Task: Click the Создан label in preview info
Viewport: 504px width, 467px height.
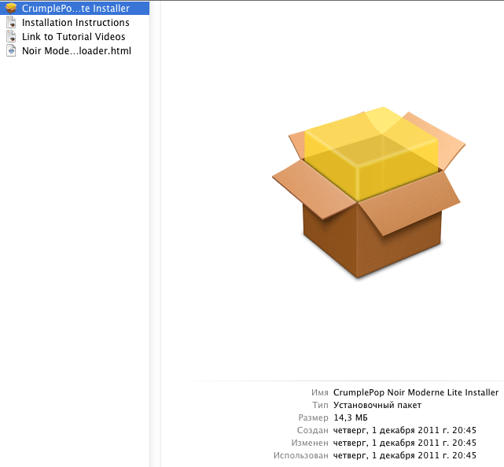Action: tap(313, 430)
